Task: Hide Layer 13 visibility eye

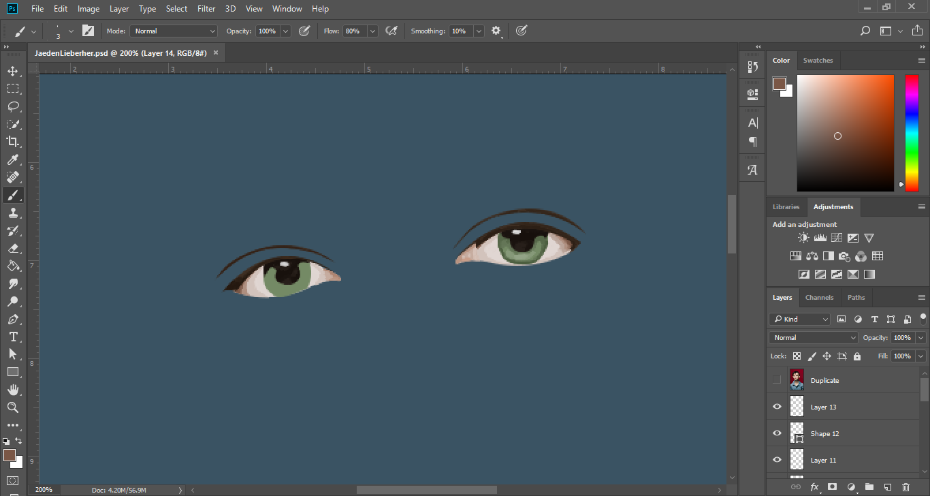Action: (x=777, y=407)
